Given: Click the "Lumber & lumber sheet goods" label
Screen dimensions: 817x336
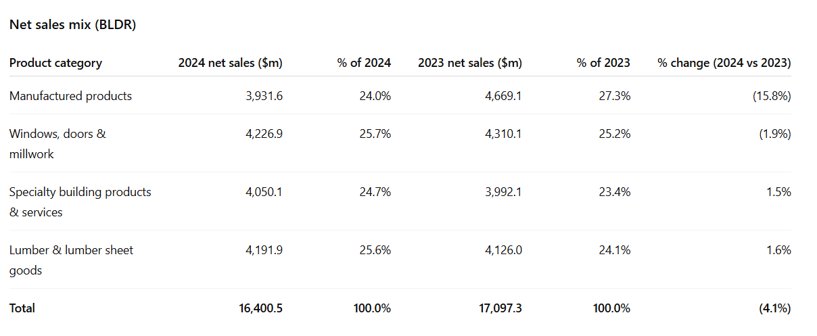Looking at the screenshot, I should coord(71,260).
